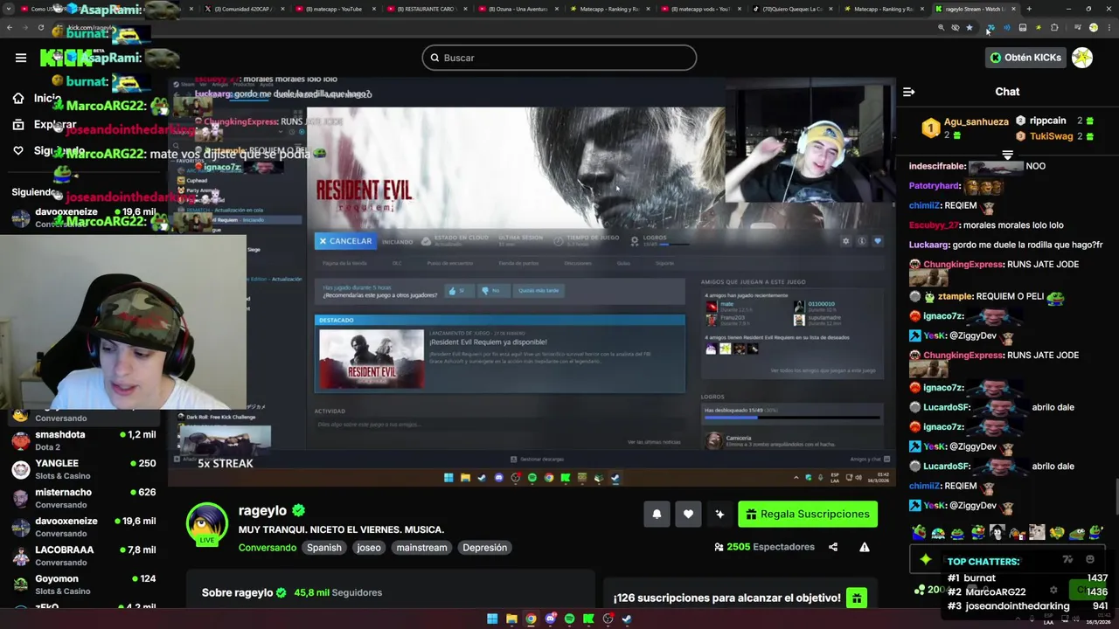
Task: Open Steam from Windows taskbar
Action: click(x=627, y=619)
